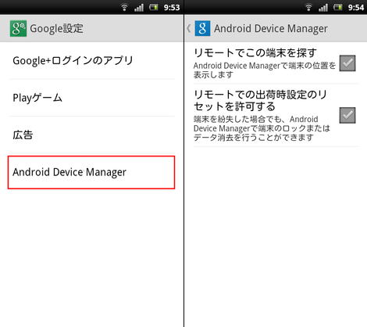Tap battery icon in right status bar
Image resolution: width=367 pixels, height=327 pixels.
pyautogui.click(x=338, y=7)
